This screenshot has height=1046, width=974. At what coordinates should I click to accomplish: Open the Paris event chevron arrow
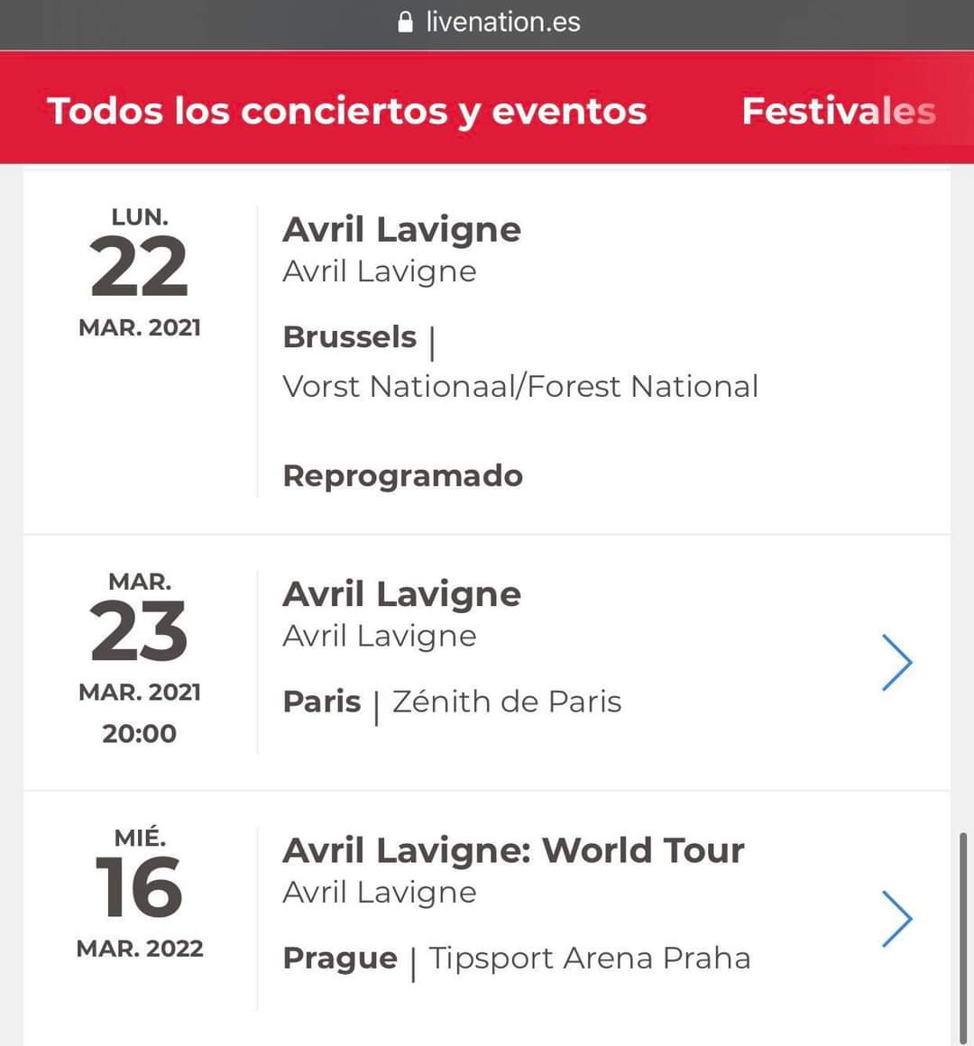pos(896,663)
